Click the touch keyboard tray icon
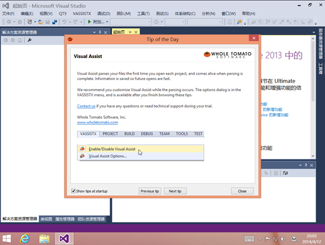Viewport: 325px width, 245px height. [x=249, y=239]
